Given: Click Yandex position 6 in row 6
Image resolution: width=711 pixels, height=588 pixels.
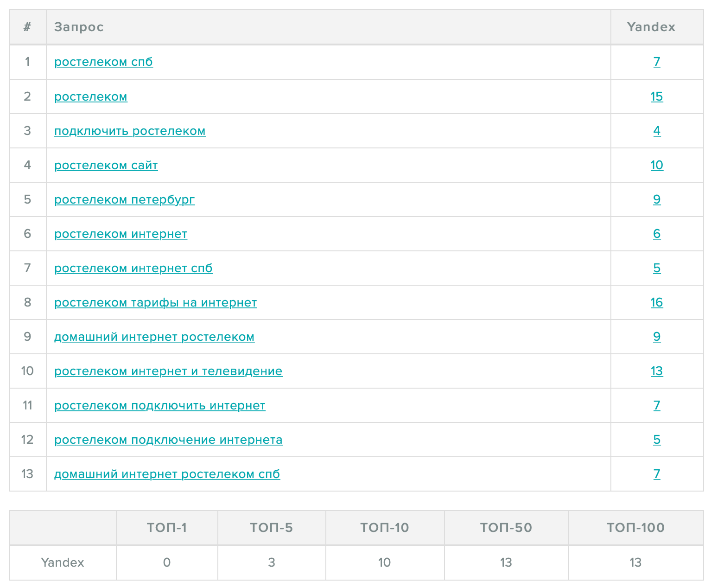Looking at the screenshot, I should pyautogui.click(x=657, y=234).
